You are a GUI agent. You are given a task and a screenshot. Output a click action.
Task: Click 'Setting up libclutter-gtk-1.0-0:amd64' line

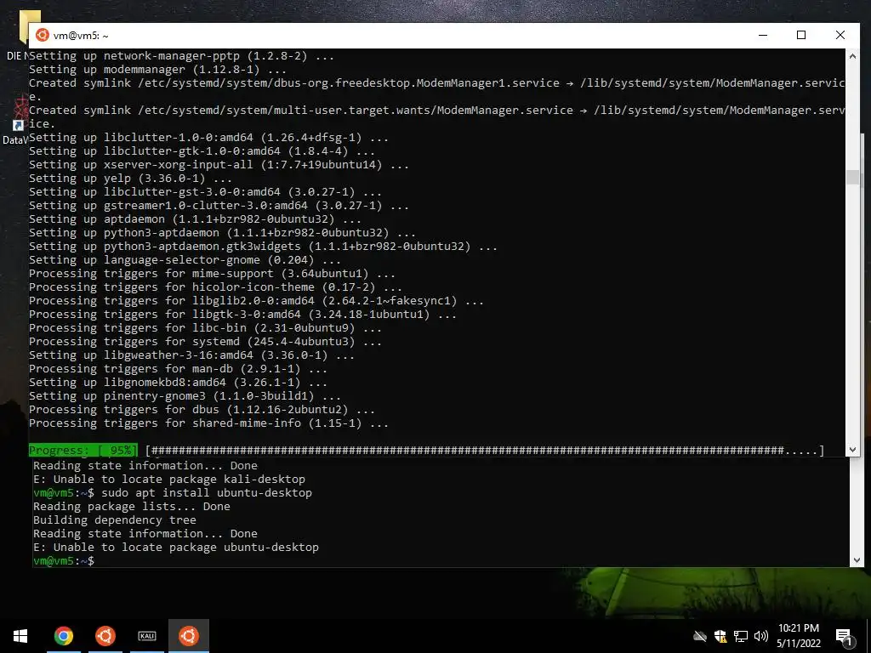pyautogui.click(x=202, y=151)
